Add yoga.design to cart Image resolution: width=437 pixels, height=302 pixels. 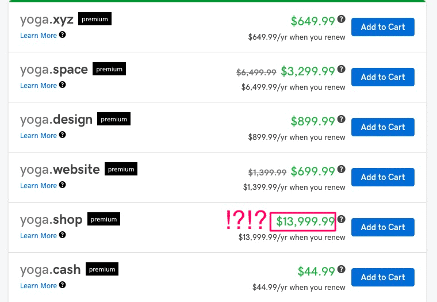pos(382,127)
